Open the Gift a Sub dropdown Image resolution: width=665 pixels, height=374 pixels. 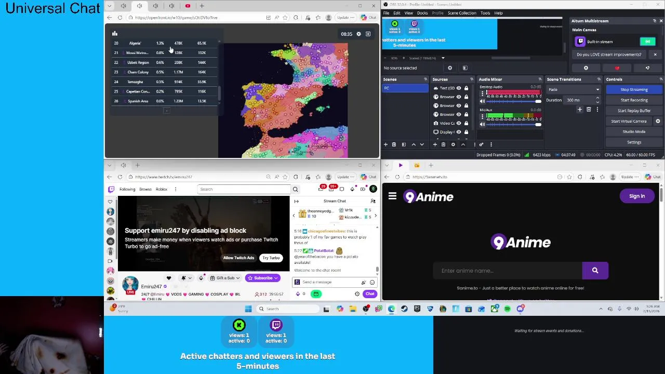(225, 278)
